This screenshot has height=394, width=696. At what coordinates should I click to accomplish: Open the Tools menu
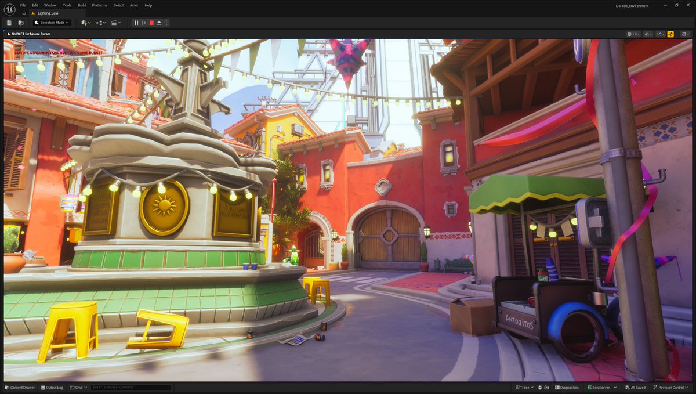[66, 5]
